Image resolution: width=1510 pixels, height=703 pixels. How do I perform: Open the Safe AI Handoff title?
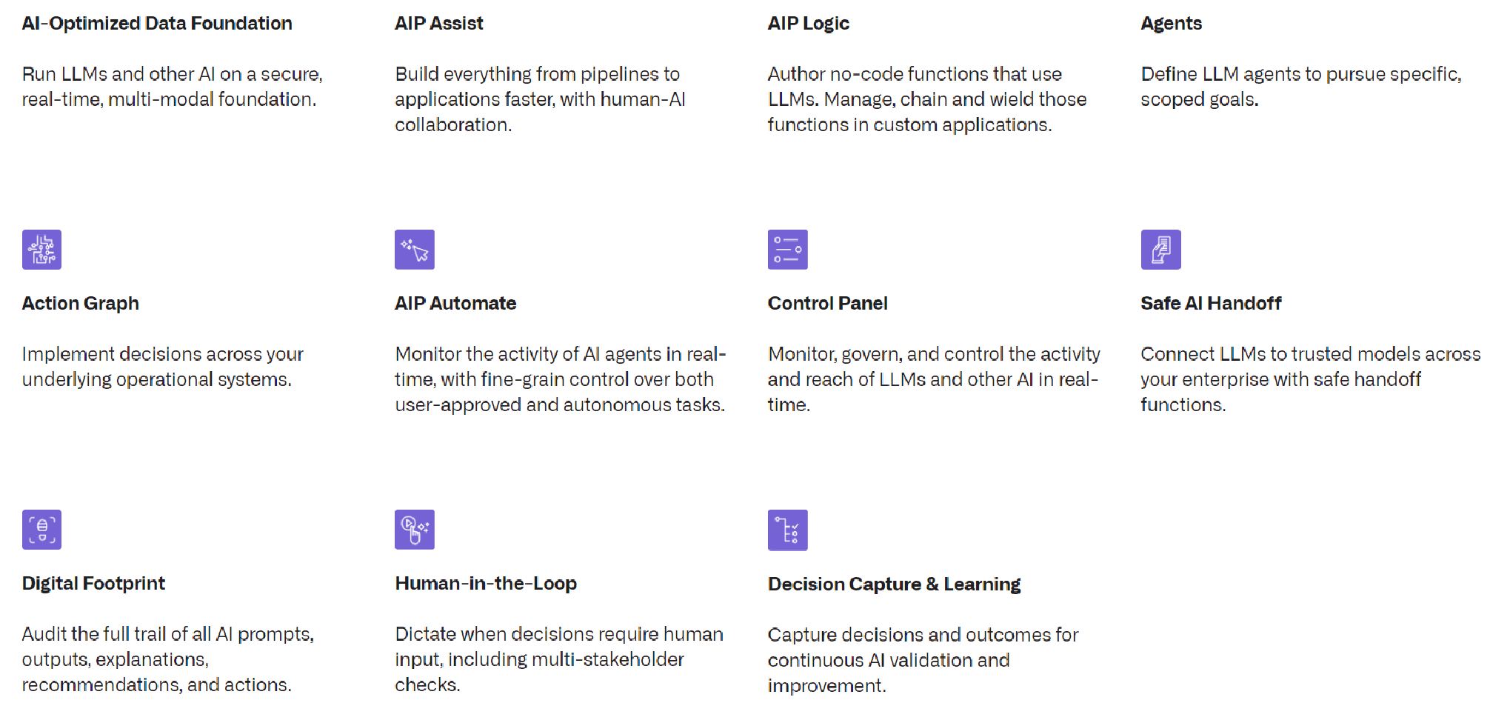pos(1211,304)
